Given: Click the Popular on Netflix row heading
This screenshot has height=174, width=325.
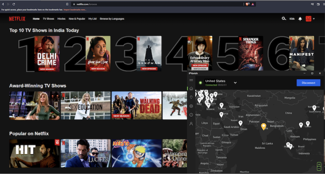Looking at the screenshot, I should (29, 134).
